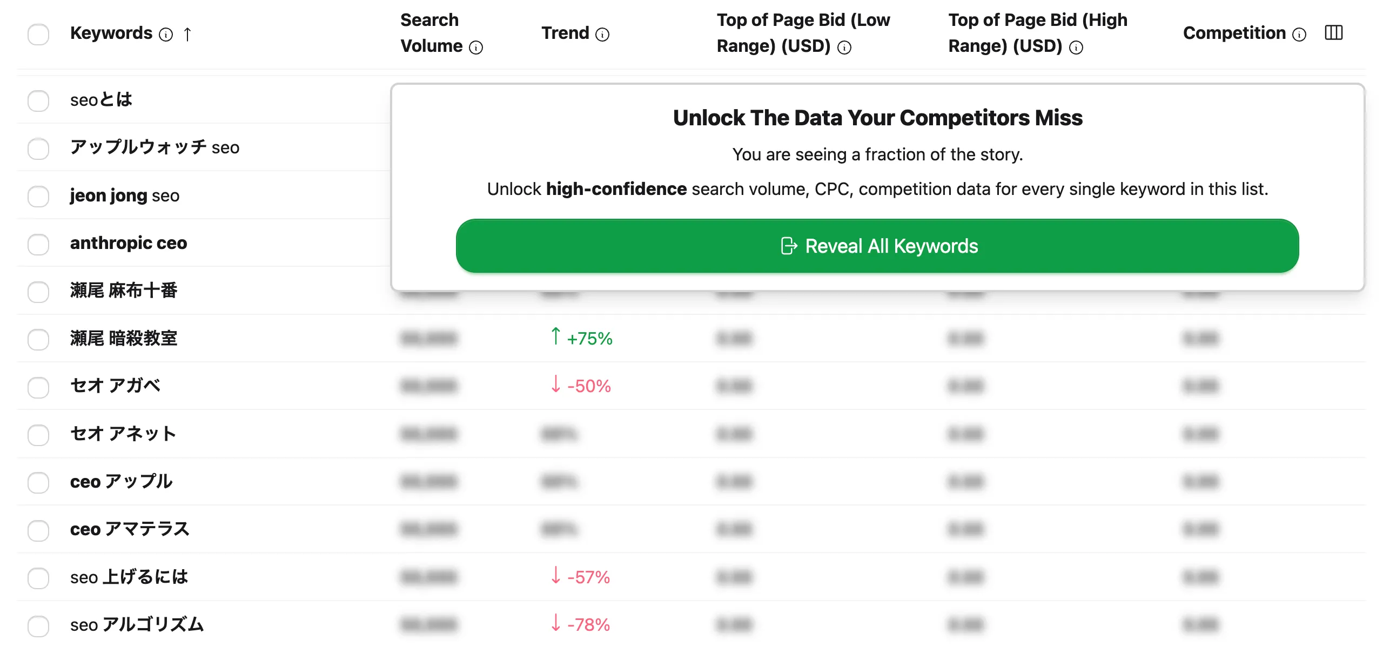Toggle the select-all keywords checkbox
The image size is (1383, 647).
point(38,34)
